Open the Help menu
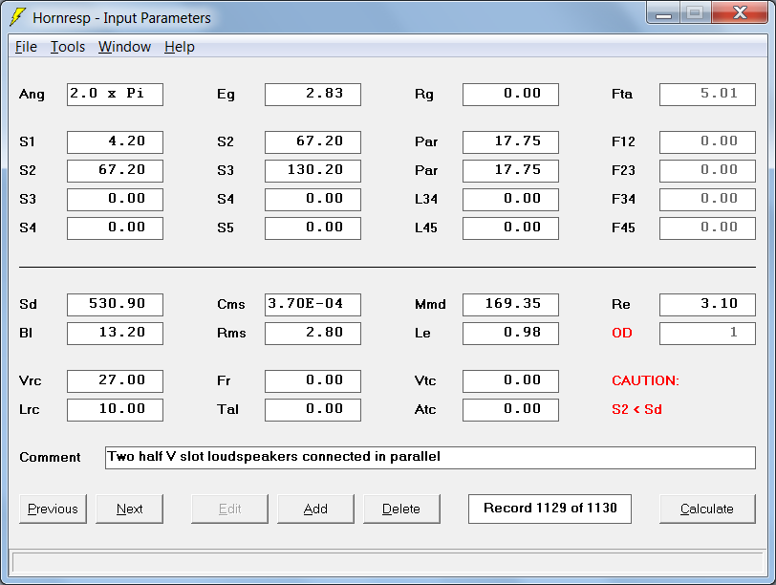This screenshot has height=585, width=776. pyautogui.click(x=180, y=47)
